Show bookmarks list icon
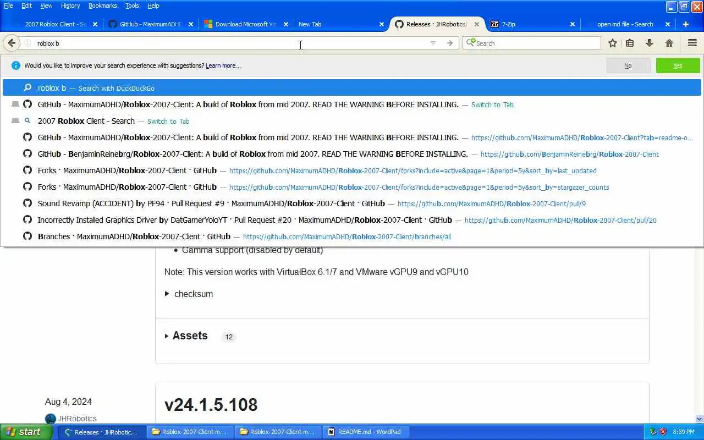Screen dimensions: 704x440 pyautogui.click(x=630, y=43)
